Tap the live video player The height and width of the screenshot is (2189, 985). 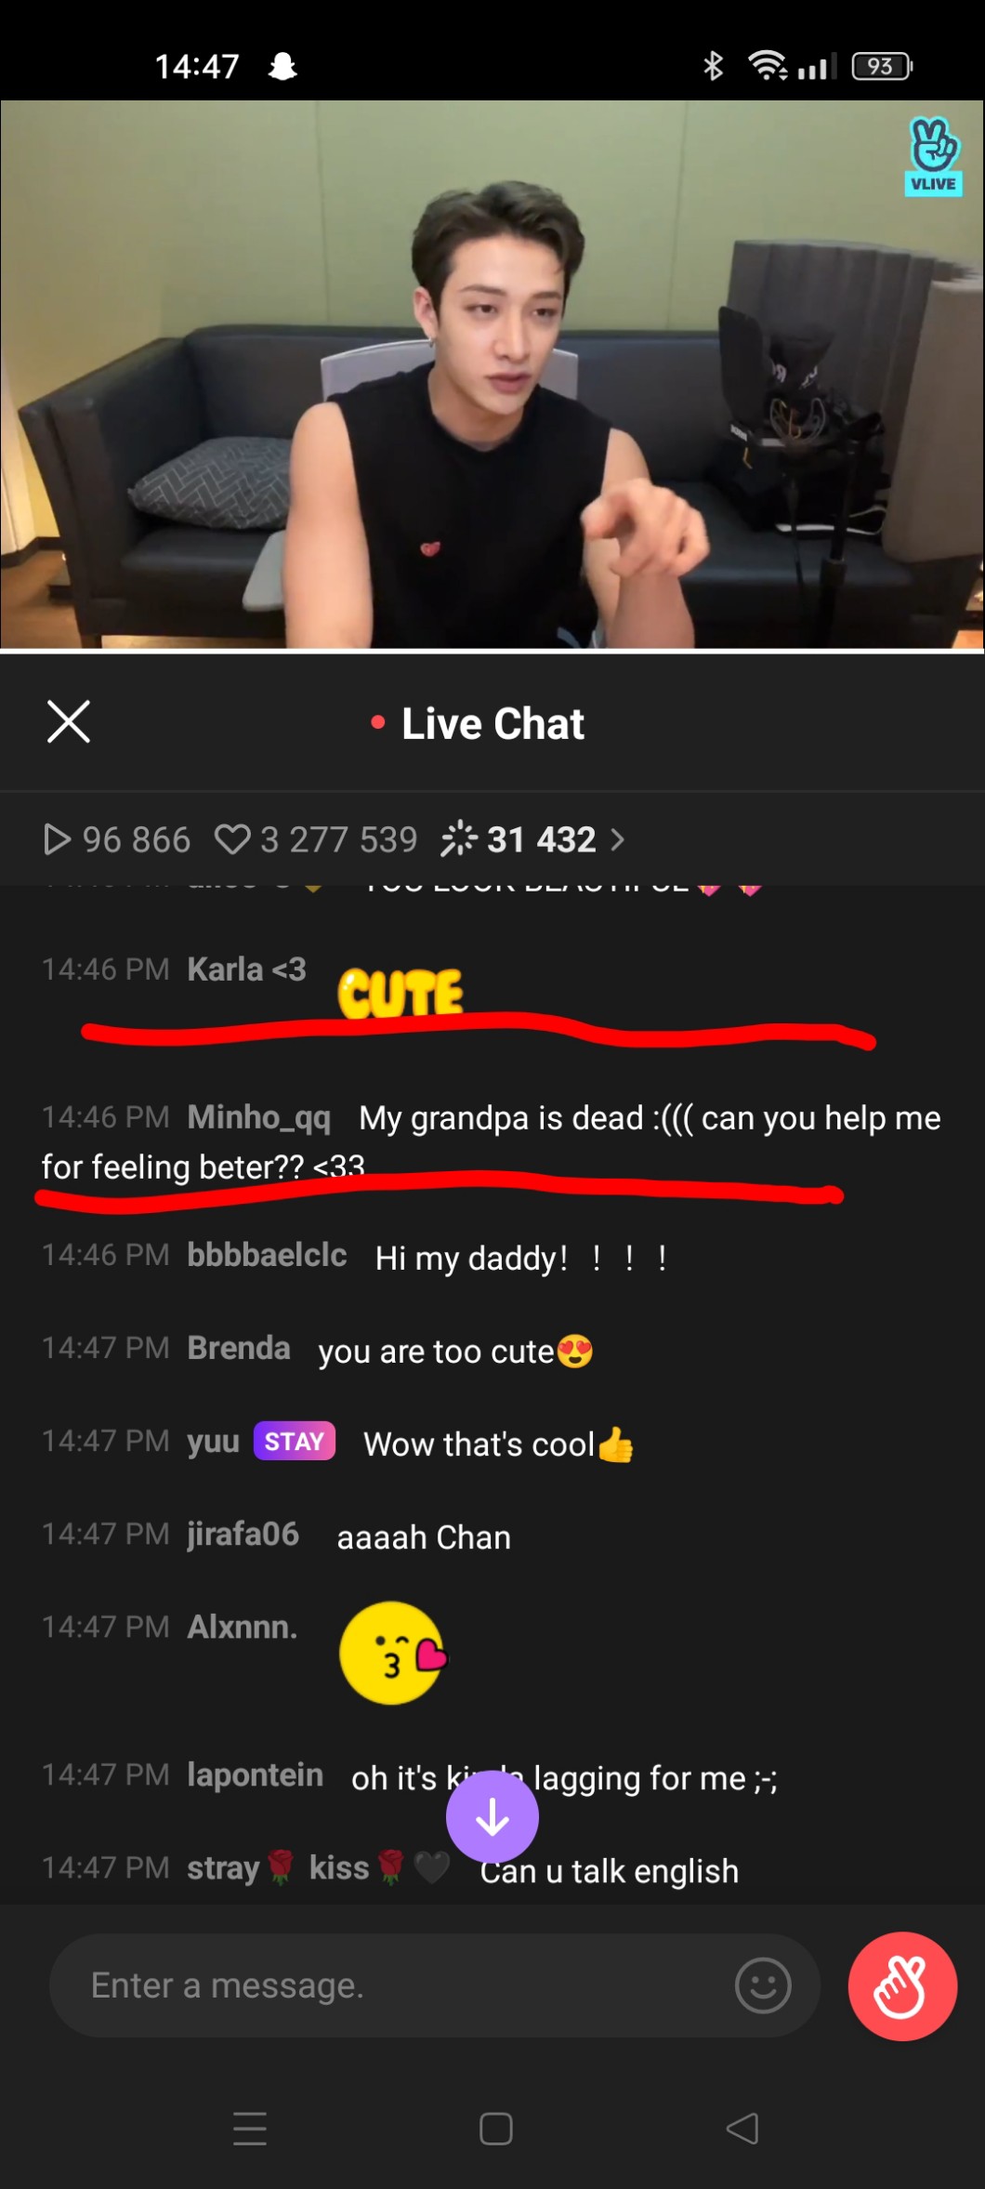pyautogui.click(x=492, y=374)
